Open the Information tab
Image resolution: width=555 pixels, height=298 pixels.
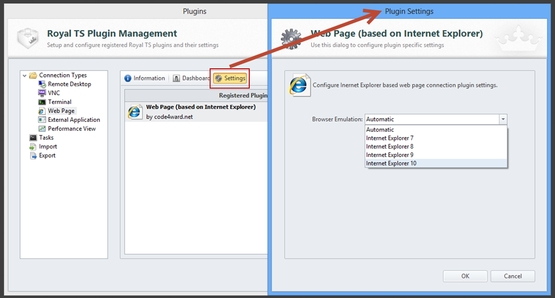tap(145, 78)
